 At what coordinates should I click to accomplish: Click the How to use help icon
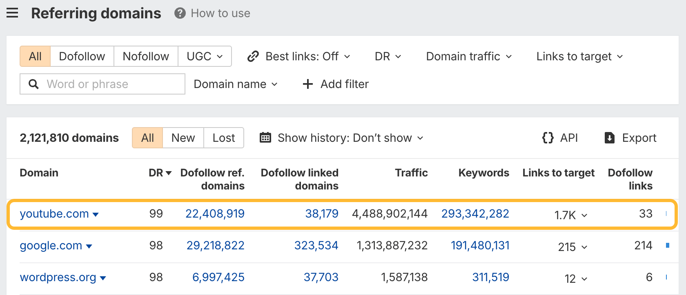point(180,13)
